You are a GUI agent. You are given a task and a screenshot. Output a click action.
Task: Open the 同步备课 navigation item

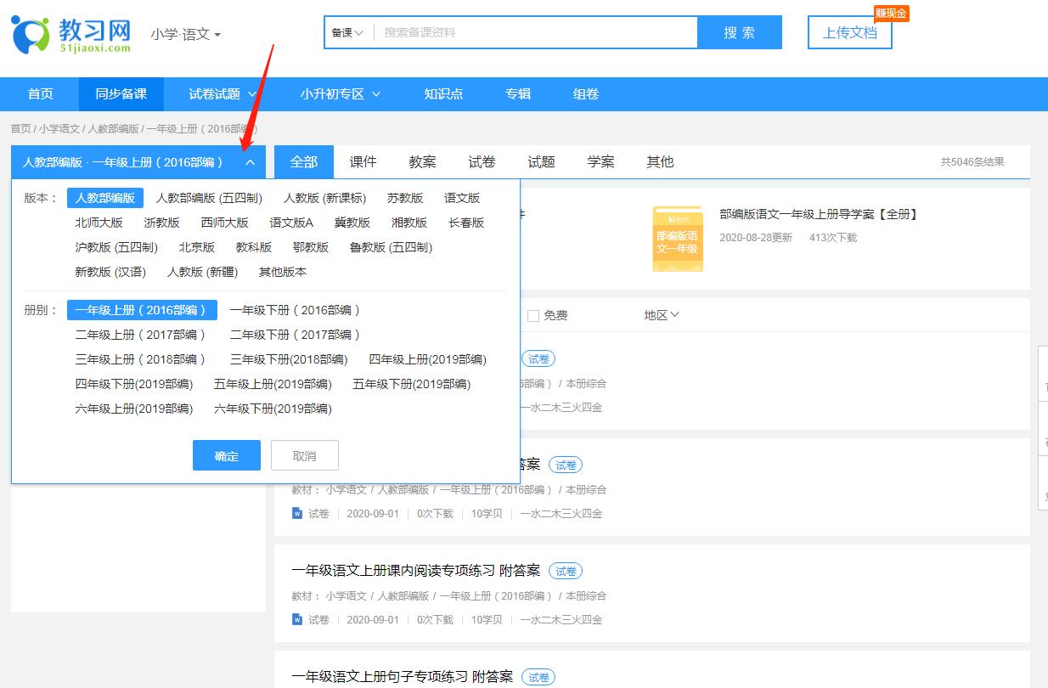tap(121, 95)
